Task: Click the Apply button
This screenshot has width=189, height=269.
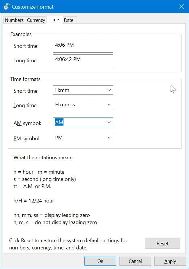Action: [x=170, y=261]
